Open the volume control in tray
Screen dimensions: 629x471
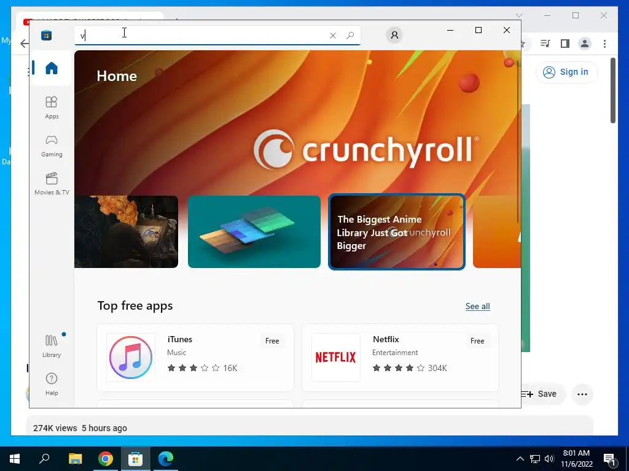click(549, 459)
